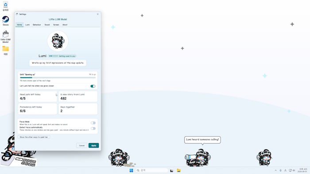Image resolution: width=310 pixels, height=174 pixels.
Task: Click the 'A new story from Lumi' card
Action: (78, 97)
